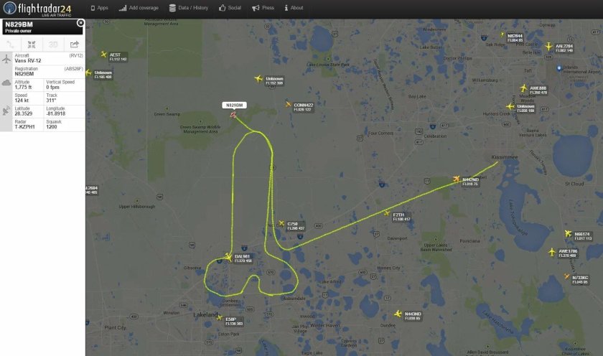Select the AAL2264 aircraft icon
The width and height of the screenshot is (603, 356).
tap(549, 47)
